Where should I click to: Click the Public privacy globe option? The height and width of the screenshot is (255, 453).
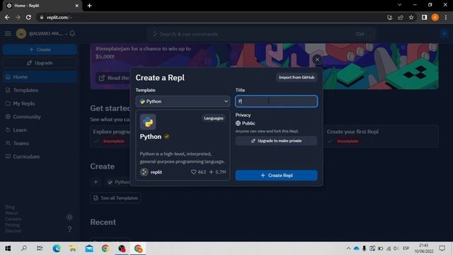246,123
